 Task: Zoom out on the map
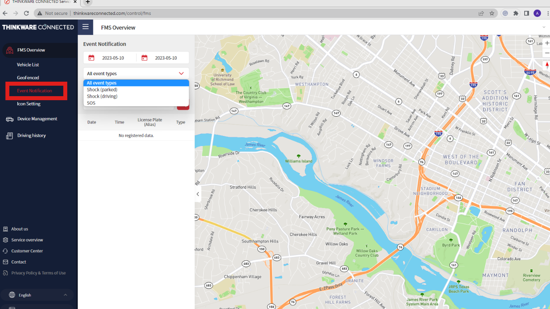point(547,53)
